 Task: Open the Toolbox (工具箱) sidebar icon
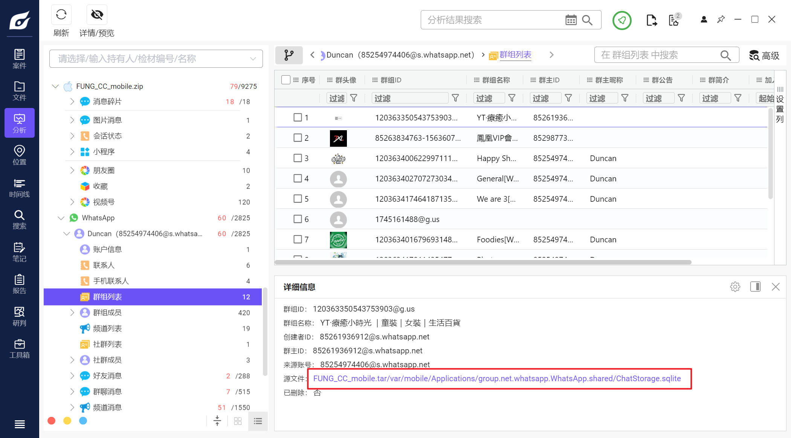coord(19,348)
